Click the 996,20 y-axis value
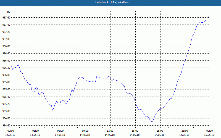The height and width of the screenshot is (138, 221). point(7,68)
